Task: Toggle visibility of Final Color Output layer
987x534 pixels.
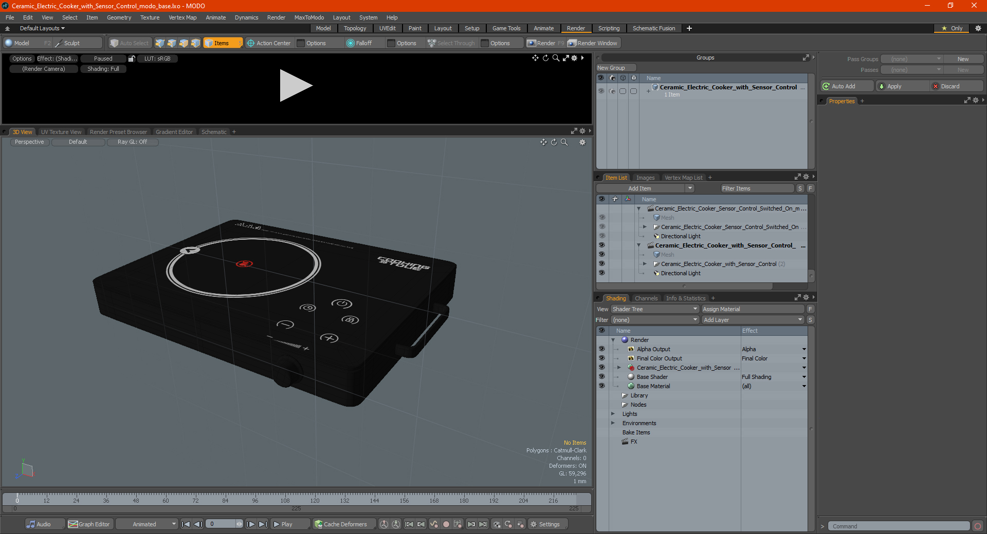Action: (x=601, y=358)
